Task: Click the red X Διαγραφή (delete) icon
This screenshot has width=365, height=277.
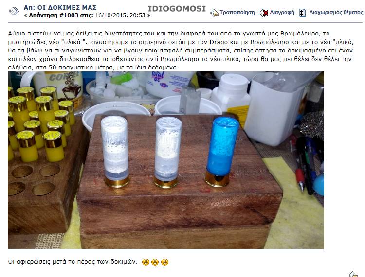Action: (264, 13)
